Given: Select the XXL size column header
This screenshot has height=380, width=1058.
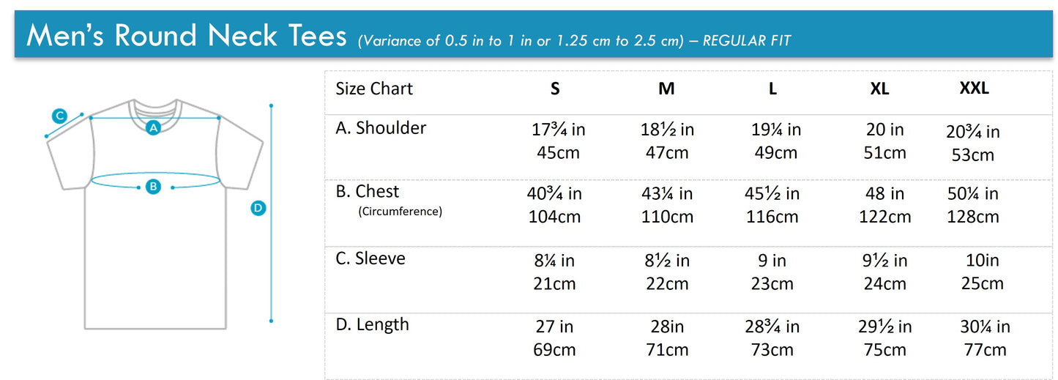Looking at the screenshot, I should 974,89.
